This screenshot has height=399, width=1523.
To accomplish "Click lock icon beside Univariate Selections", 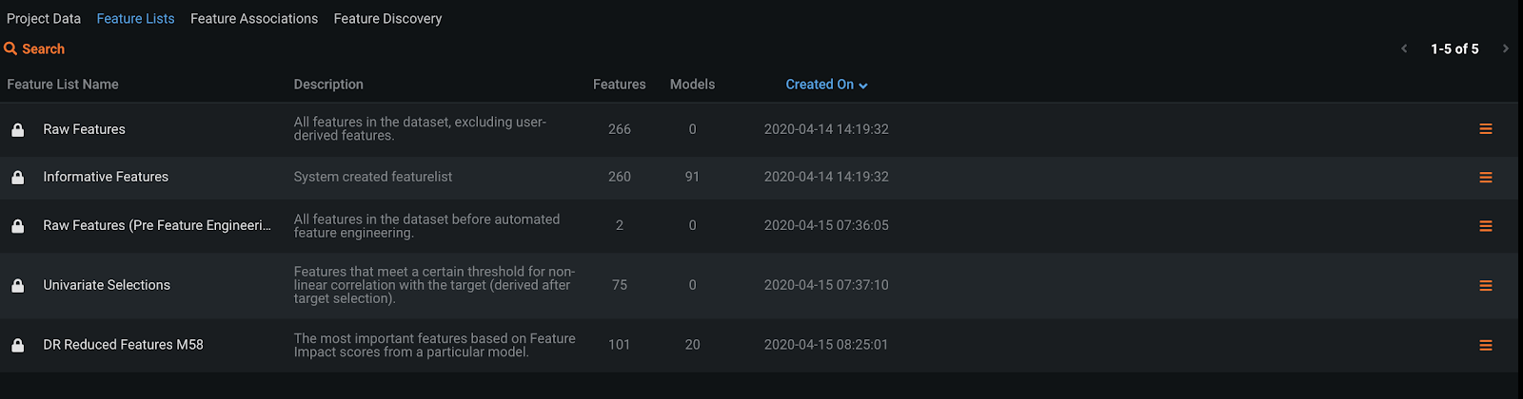I will tap(17, 286).
